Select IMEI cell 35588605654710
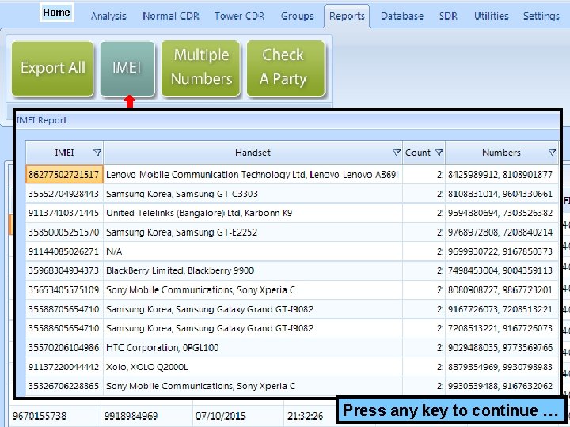The width and height of the screenshot is (570, 427). [x=64, y=328]
